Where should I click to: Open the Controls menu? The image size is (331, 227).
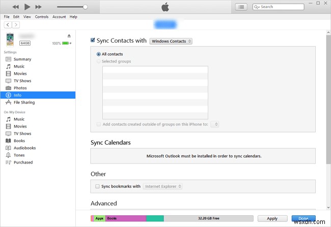click(42, 17)
